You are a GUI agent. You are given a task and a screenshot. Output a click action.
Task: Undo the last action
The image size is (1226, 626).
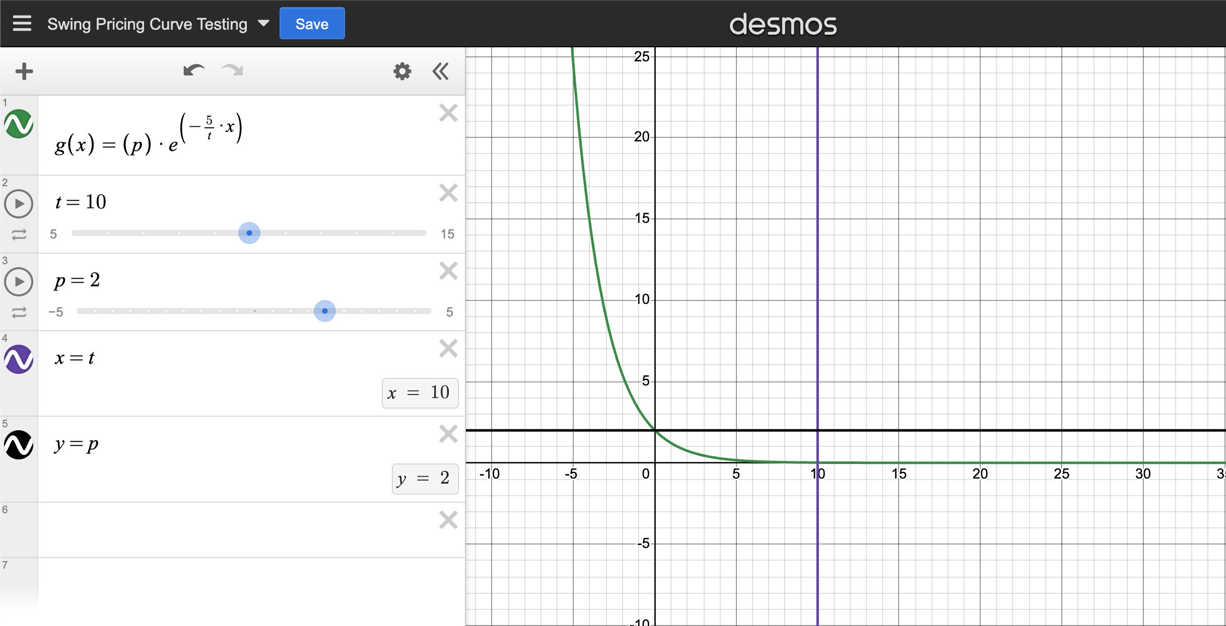(194, 70)
